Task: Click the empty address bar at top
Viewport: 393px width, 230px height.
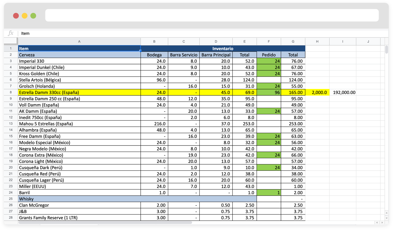Action: point(212,15)
